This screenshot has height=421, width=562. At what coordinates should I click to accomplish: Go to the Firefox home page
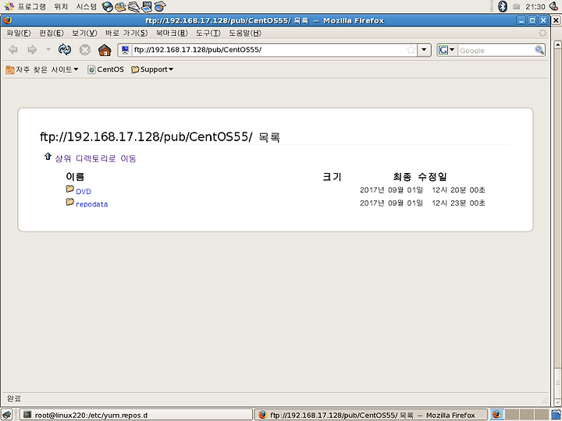pyautogui.click(x=105, y=50)
